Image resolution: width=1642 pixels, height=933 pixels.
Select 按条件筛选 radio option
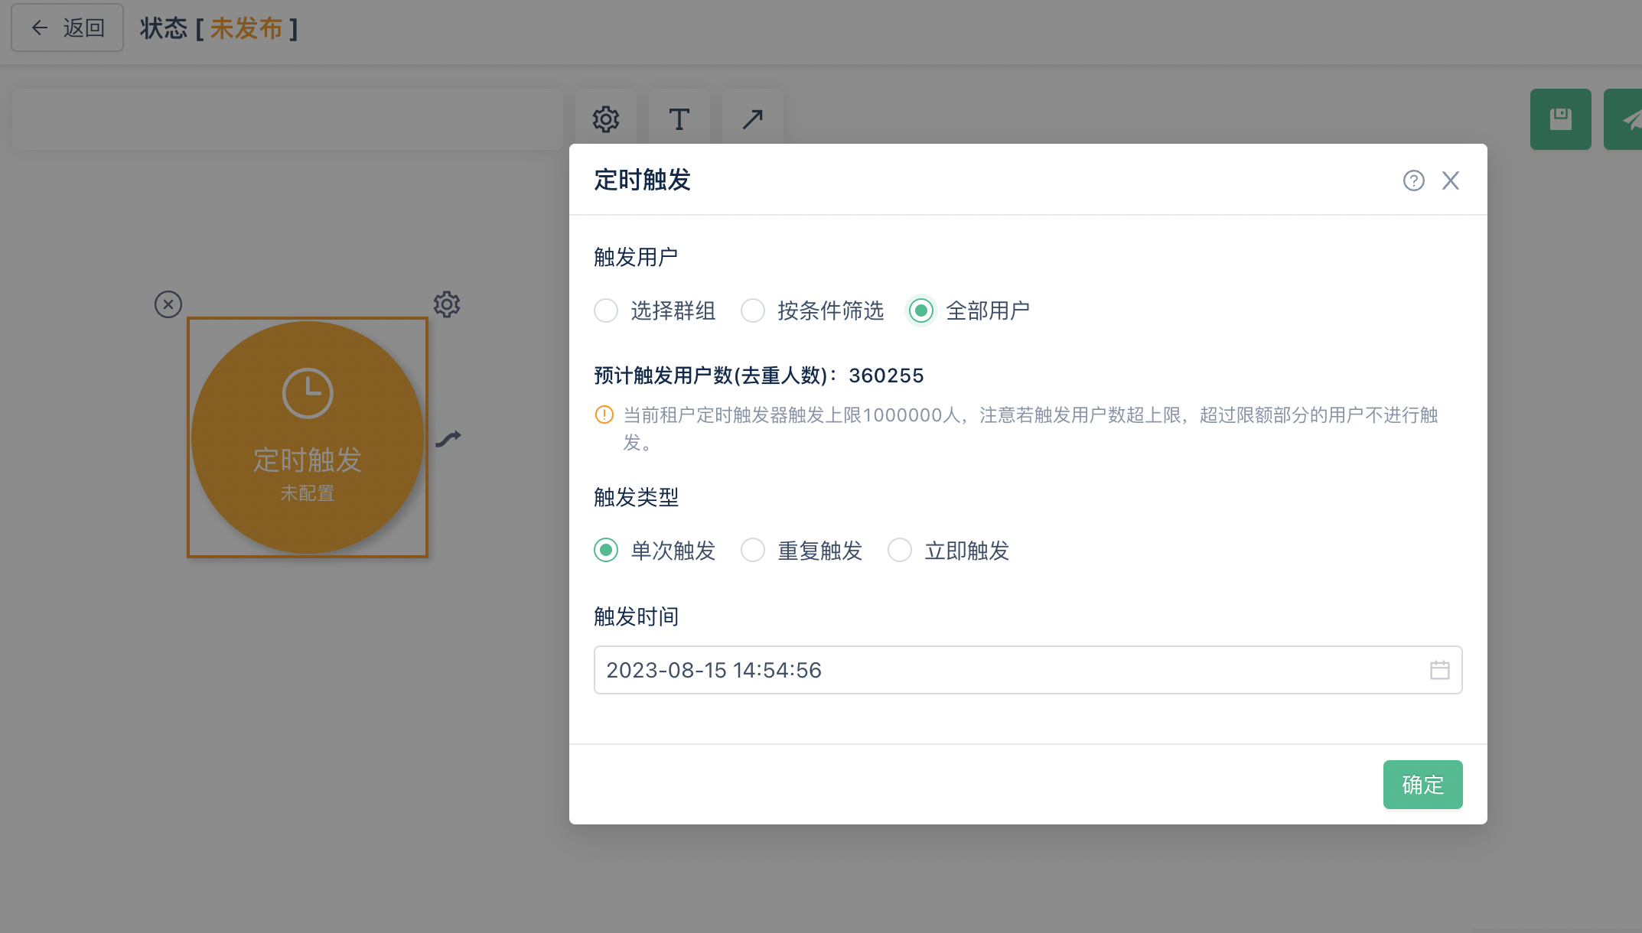[x=813, y=310]
